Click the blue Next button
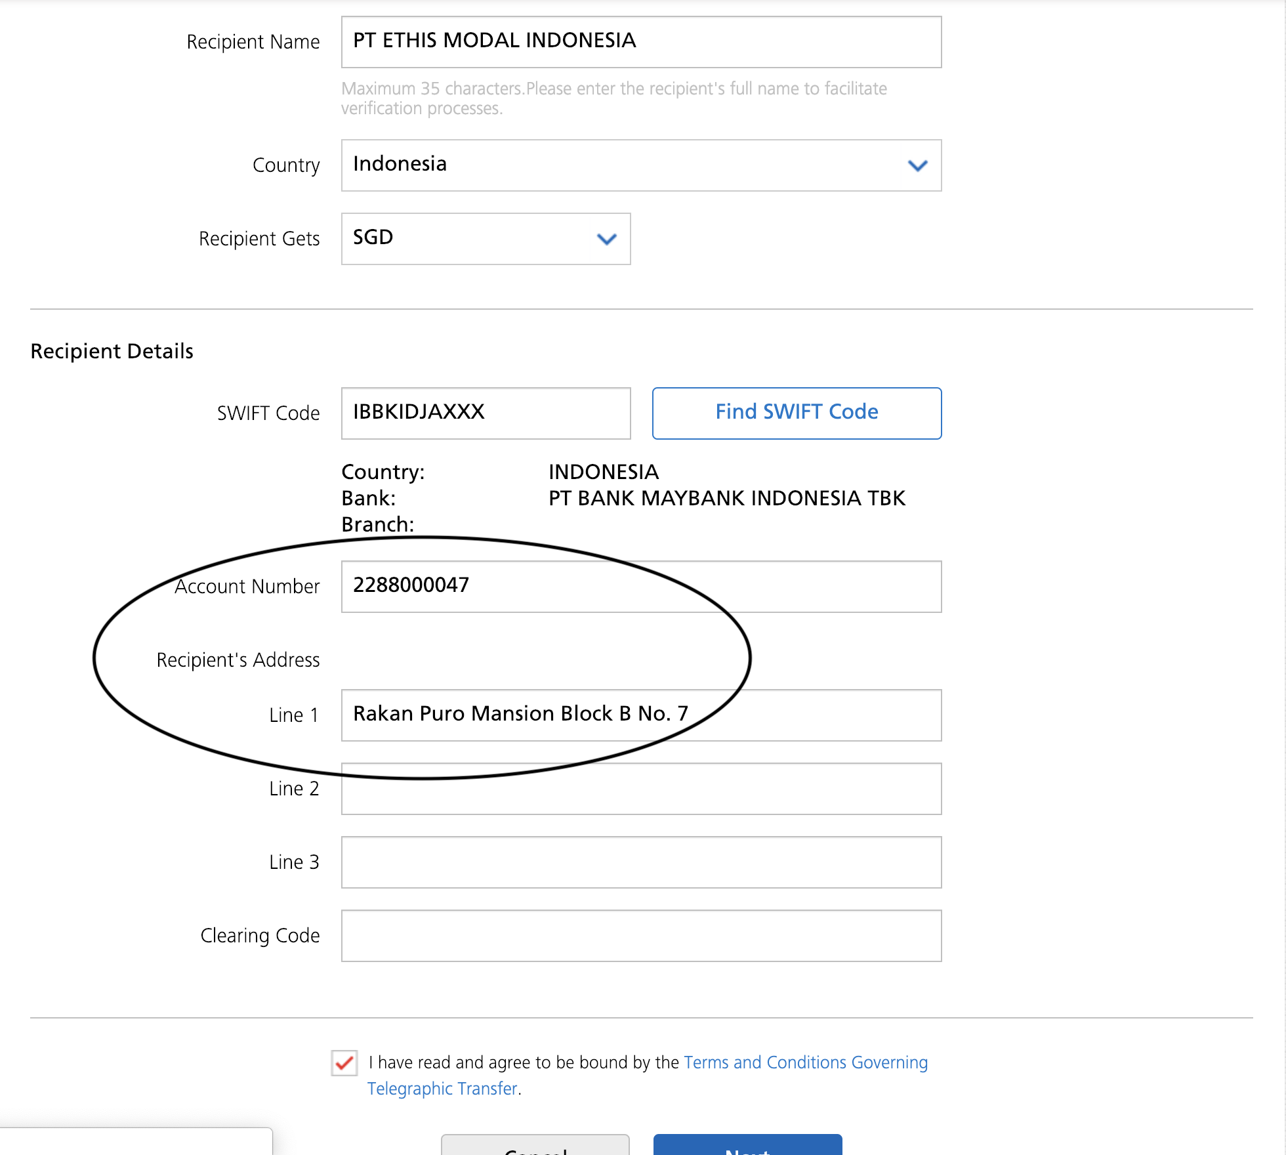This screenshot has width=1286, height=1155. pos(747,1145)
